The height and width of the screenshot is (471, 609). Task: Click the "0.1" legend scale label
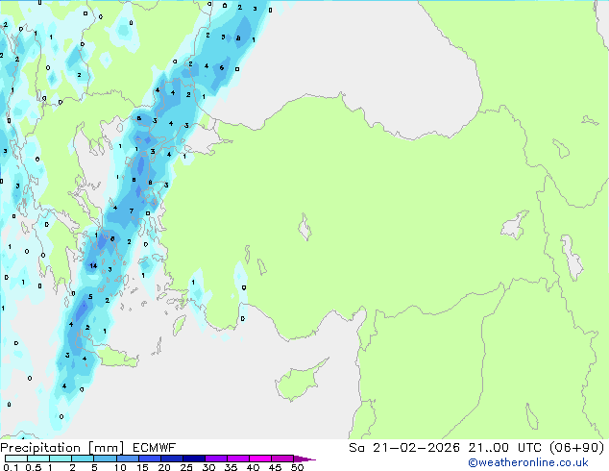(11, 467)
